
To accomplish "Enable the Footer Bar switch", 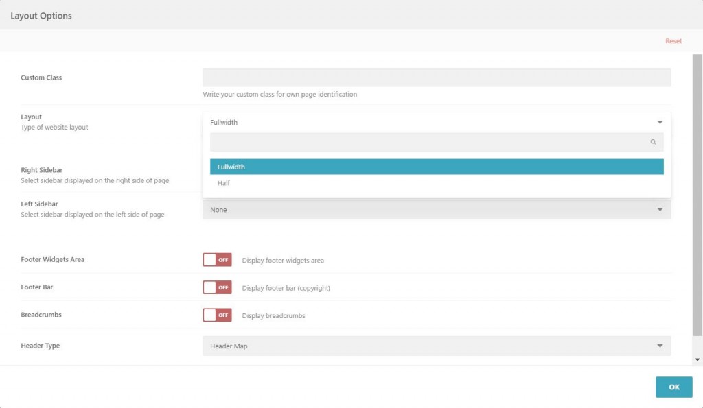I will click(217, 287).
